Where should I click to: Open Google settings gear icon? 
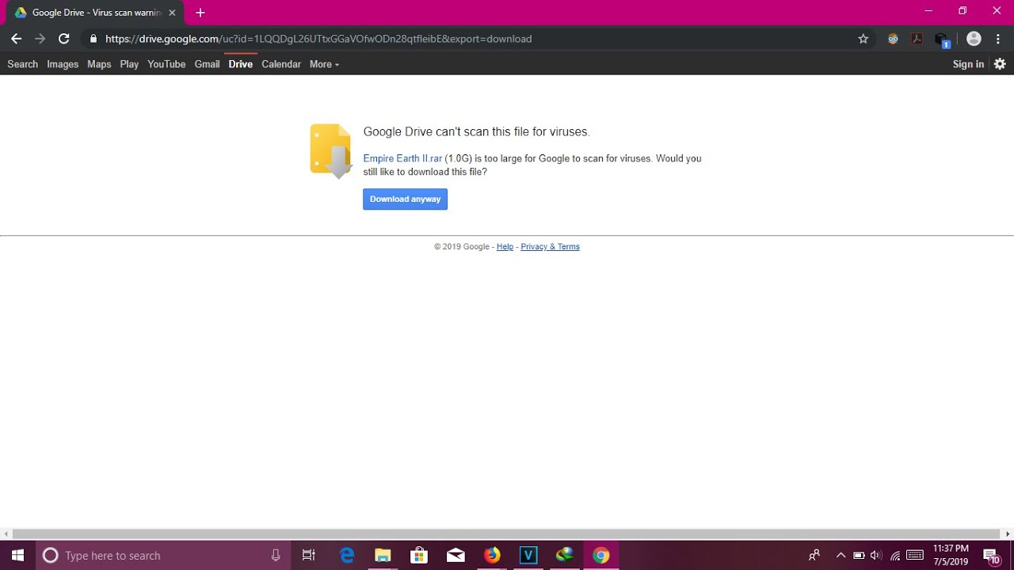point(1000,64)
